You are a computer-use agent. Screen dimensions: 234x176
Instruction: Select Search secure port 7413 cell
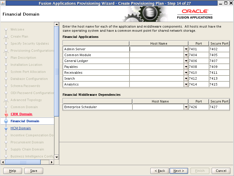click(219, 78)
